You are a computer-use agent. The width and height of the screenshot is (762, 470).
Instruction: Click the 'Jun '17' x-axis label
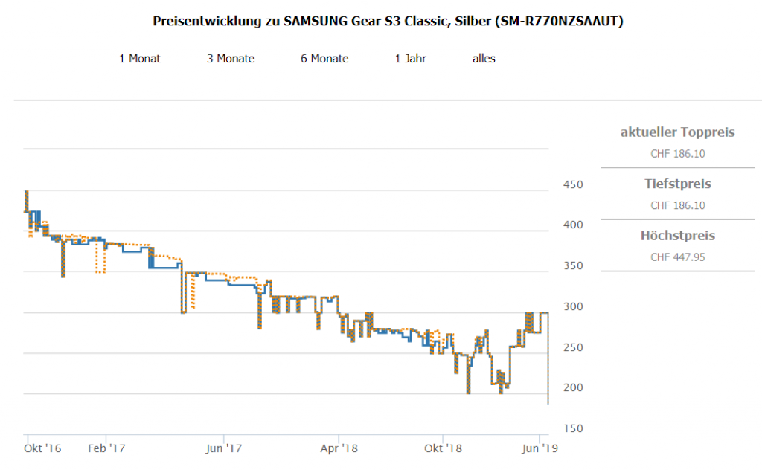(x=224, y=448)
